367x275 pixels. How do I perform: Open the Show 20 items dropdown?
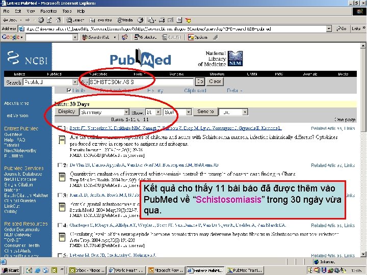click(x=159, y=112)
